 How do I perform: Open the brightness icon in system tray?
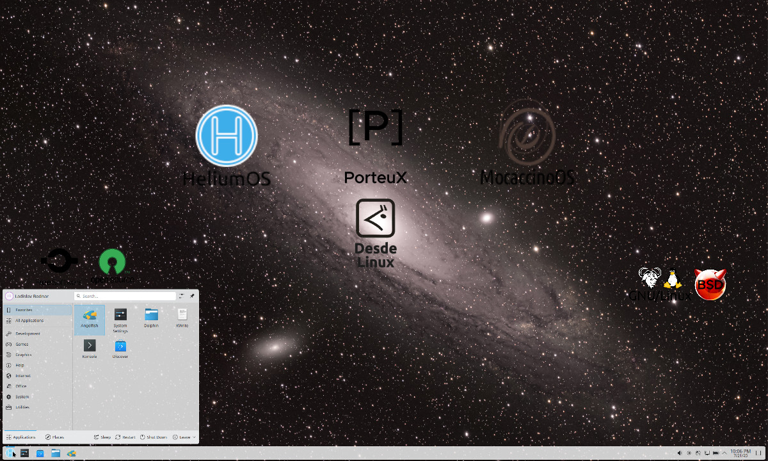point(689,453)
